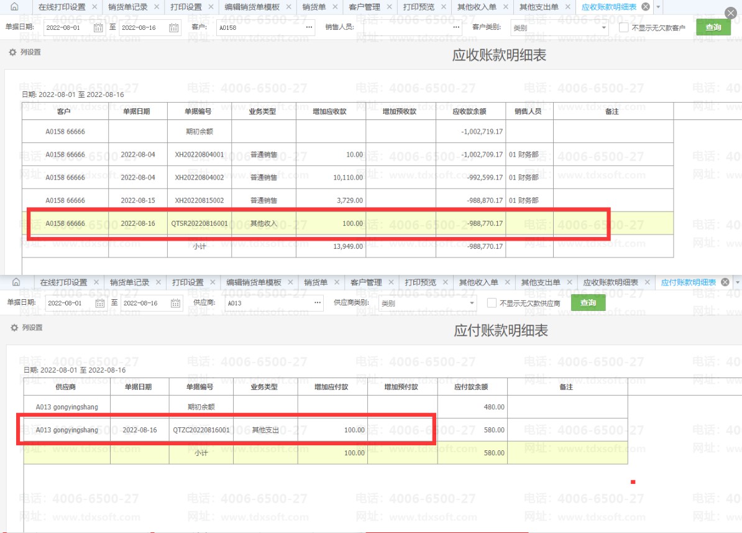Tick the 不显示无欠款供应商 checkbox

coord(492,304)
